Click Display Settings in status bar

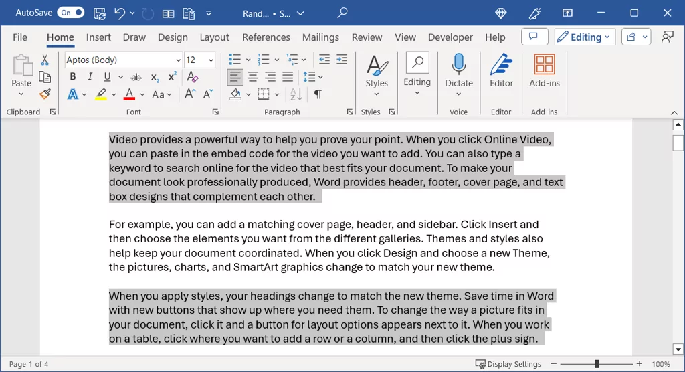tap(508, 364)
